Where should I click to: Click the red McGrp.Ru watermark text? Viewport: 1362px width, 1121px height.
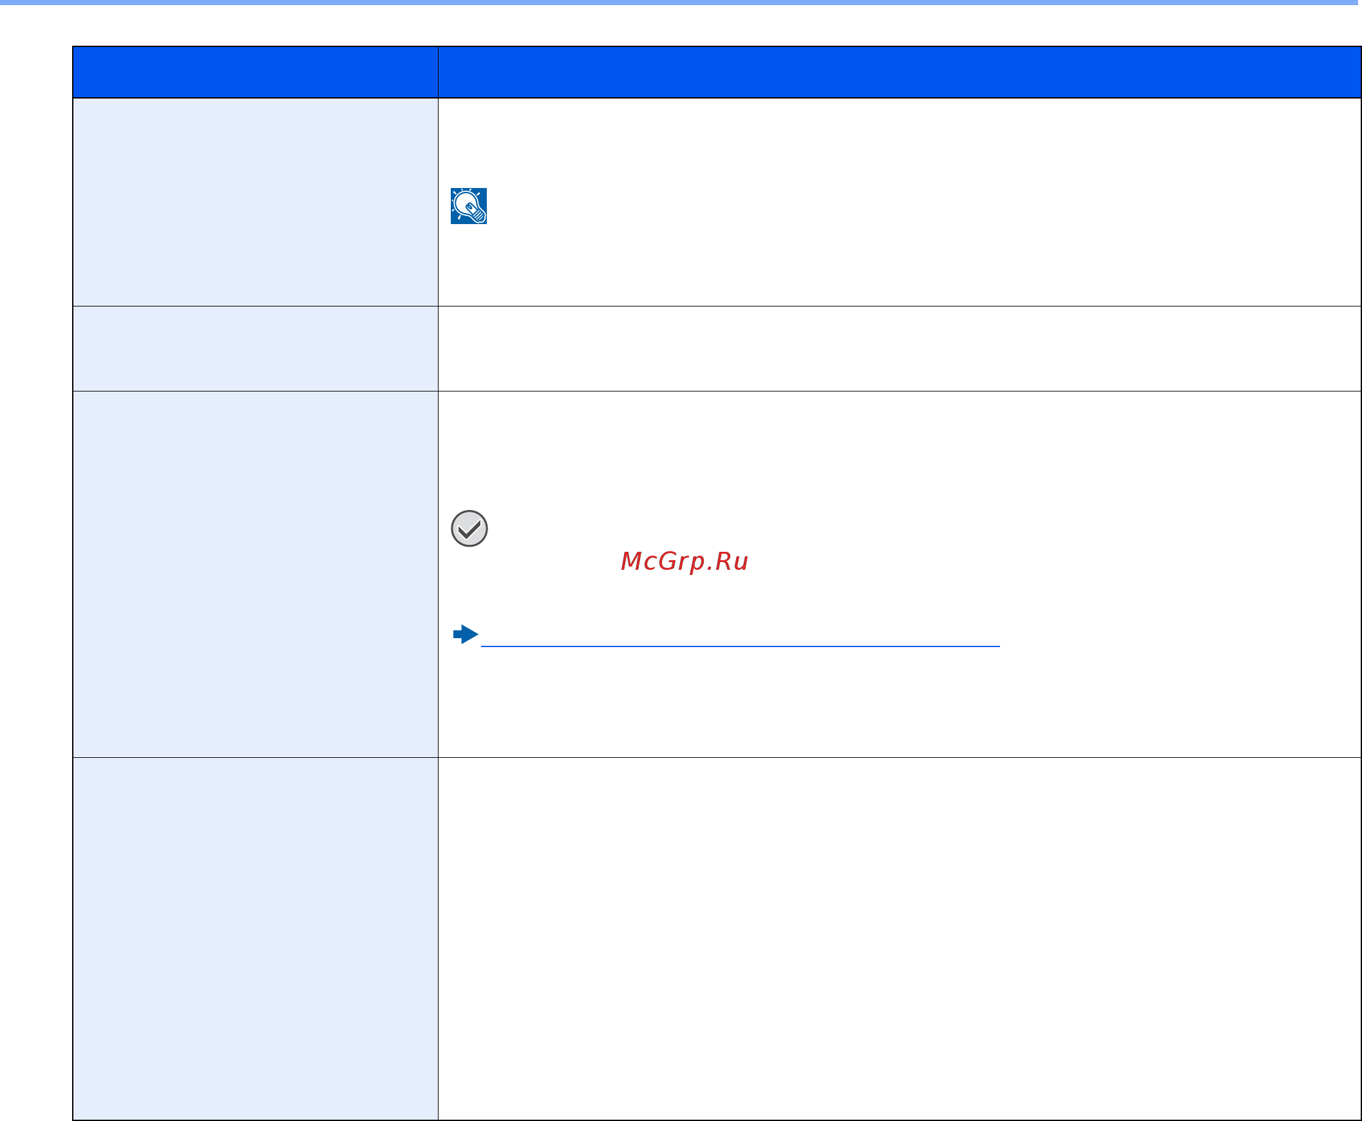(684, 561)
